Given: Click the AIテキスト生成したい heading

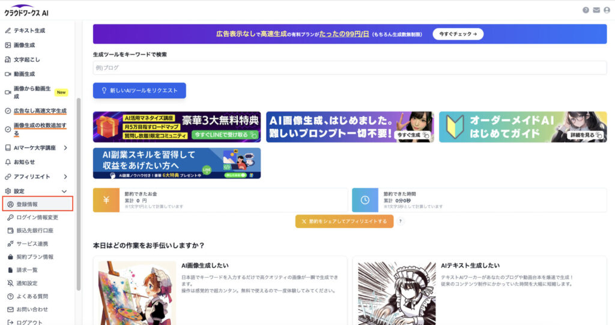Looking at the screenshot, I should point(470,266).
